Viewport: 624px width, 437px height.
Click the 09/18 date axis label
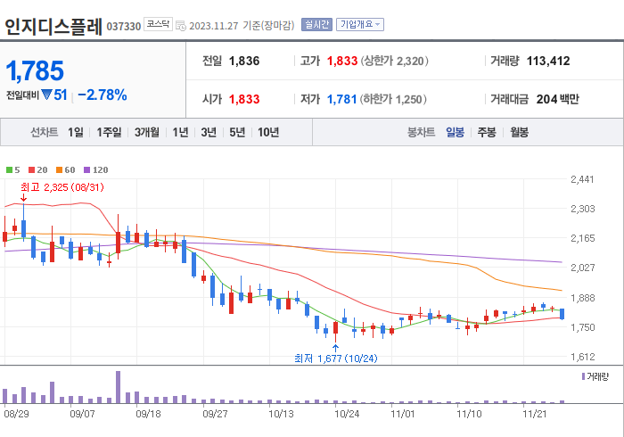(149, 414)
